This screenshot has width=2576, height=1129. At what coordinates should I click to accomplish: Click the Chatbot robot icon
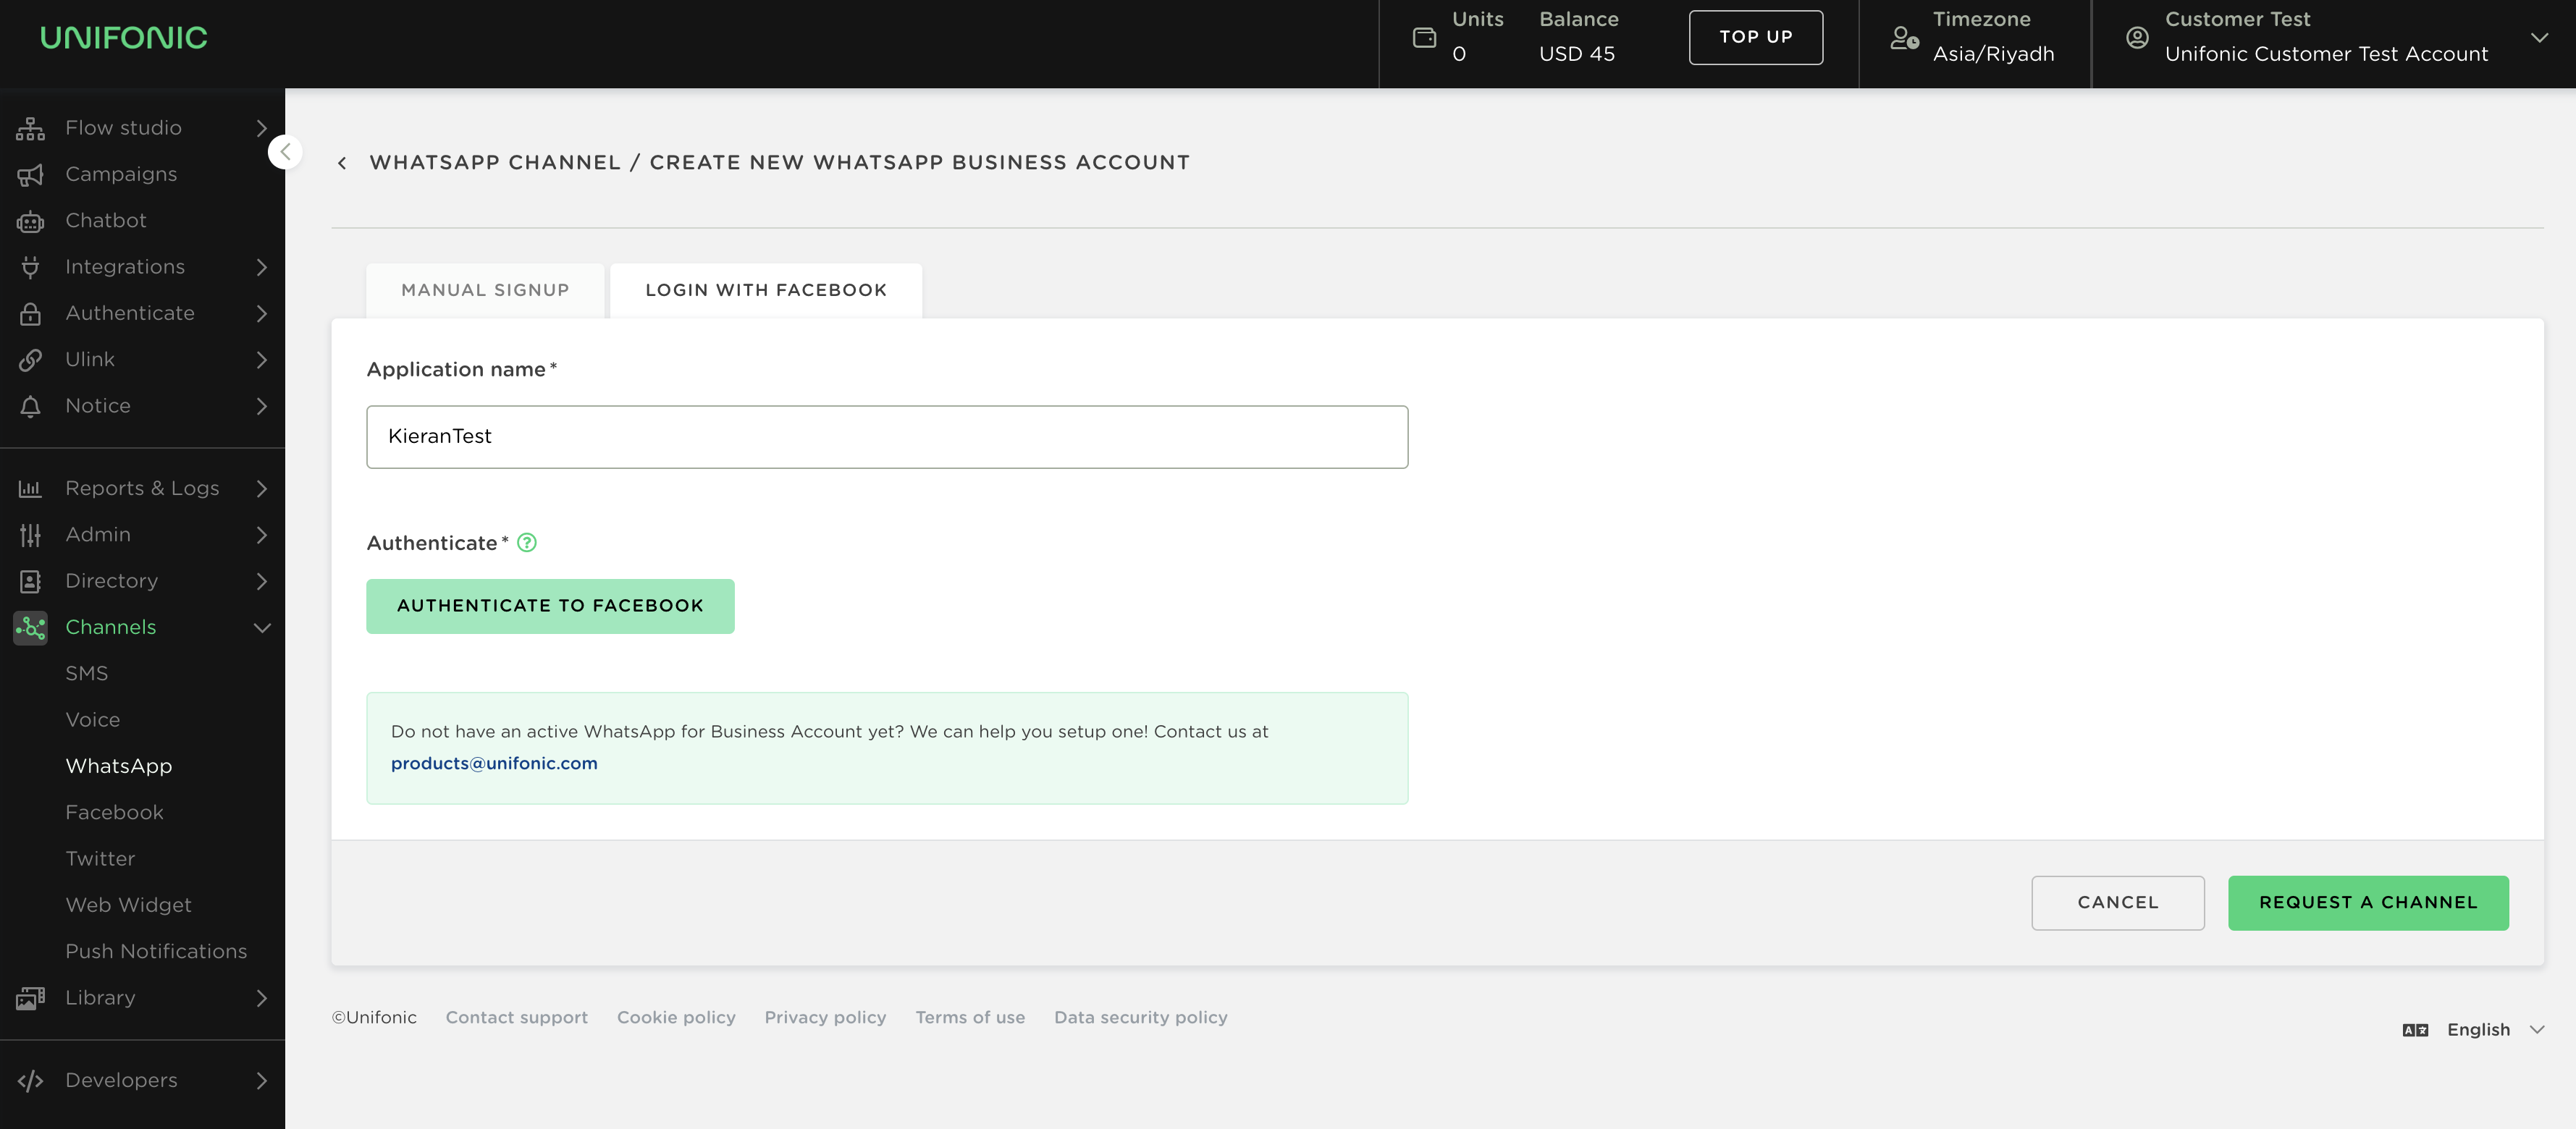click(x=30, y=221)
